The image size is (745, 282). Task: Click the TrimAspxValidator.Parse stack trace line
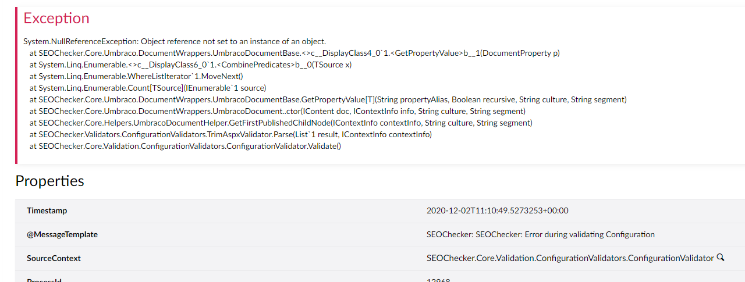tap(231, 134)
